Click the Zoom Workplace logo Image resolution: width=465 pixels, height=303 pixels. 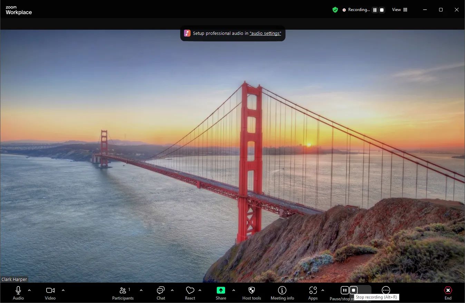click(x=19, y=10)
